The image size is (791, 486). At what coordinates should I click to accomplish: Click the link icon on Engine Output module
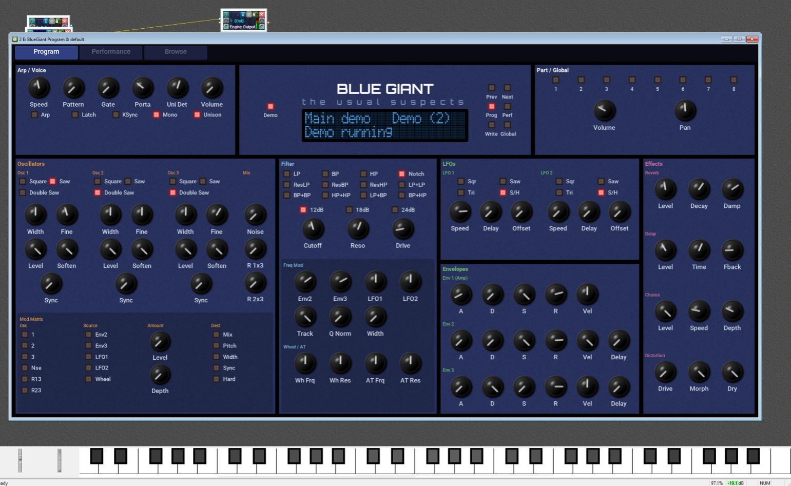tap(226, 14)
